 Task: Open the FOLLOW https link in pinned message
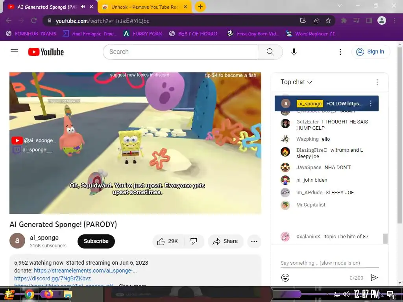(x=355, y=103)
